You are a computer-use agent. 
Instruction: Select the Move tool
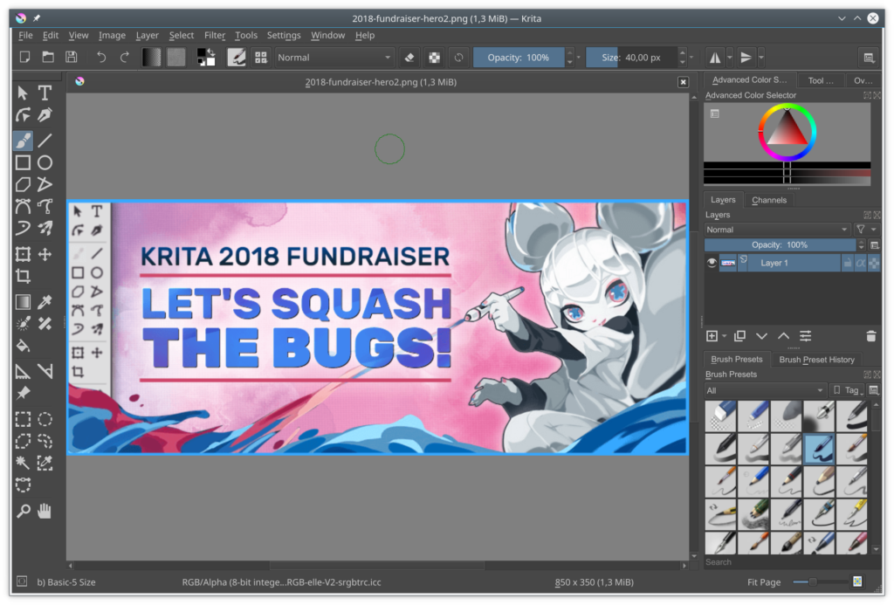tap(45, 254)
